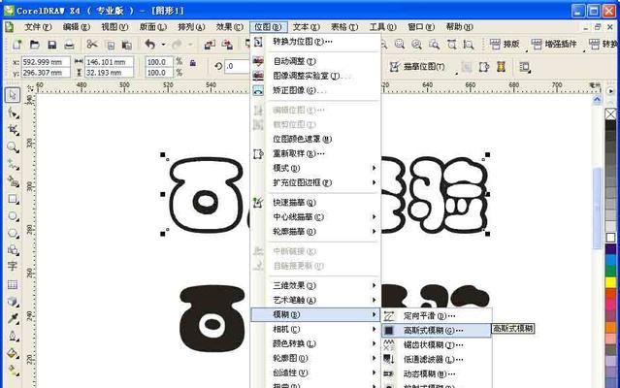The width and height of the screenshot is (620, 388).
Task: Select the Polygon tool
Action: (x=13, y=233)
